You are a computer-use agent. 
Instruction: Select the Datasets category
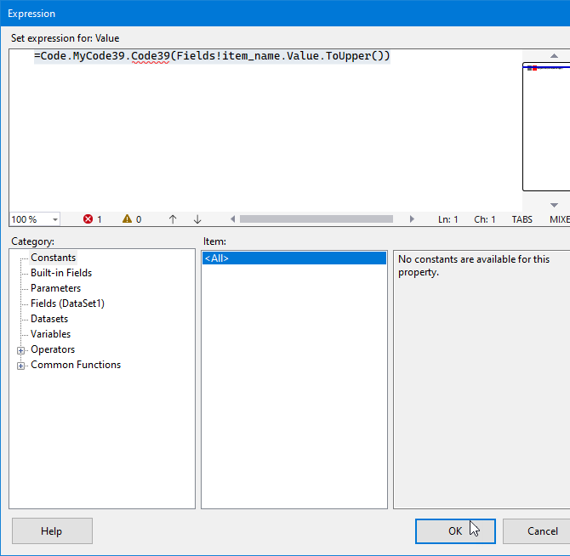pos(49,319)
